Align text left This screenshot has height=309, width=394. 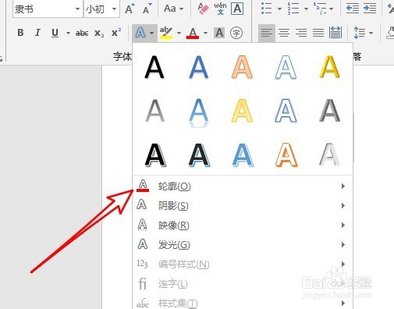(267, 33)
